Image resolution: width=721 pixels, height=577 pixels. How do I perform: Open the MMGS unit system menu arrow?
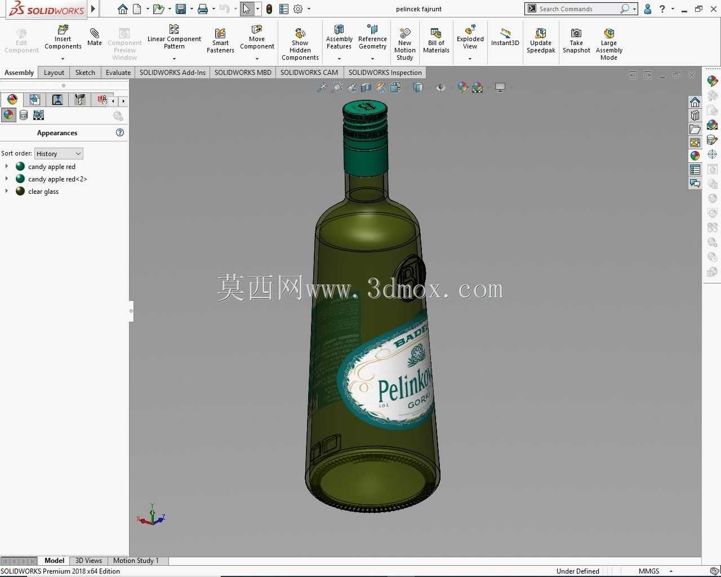coord(671,571)
